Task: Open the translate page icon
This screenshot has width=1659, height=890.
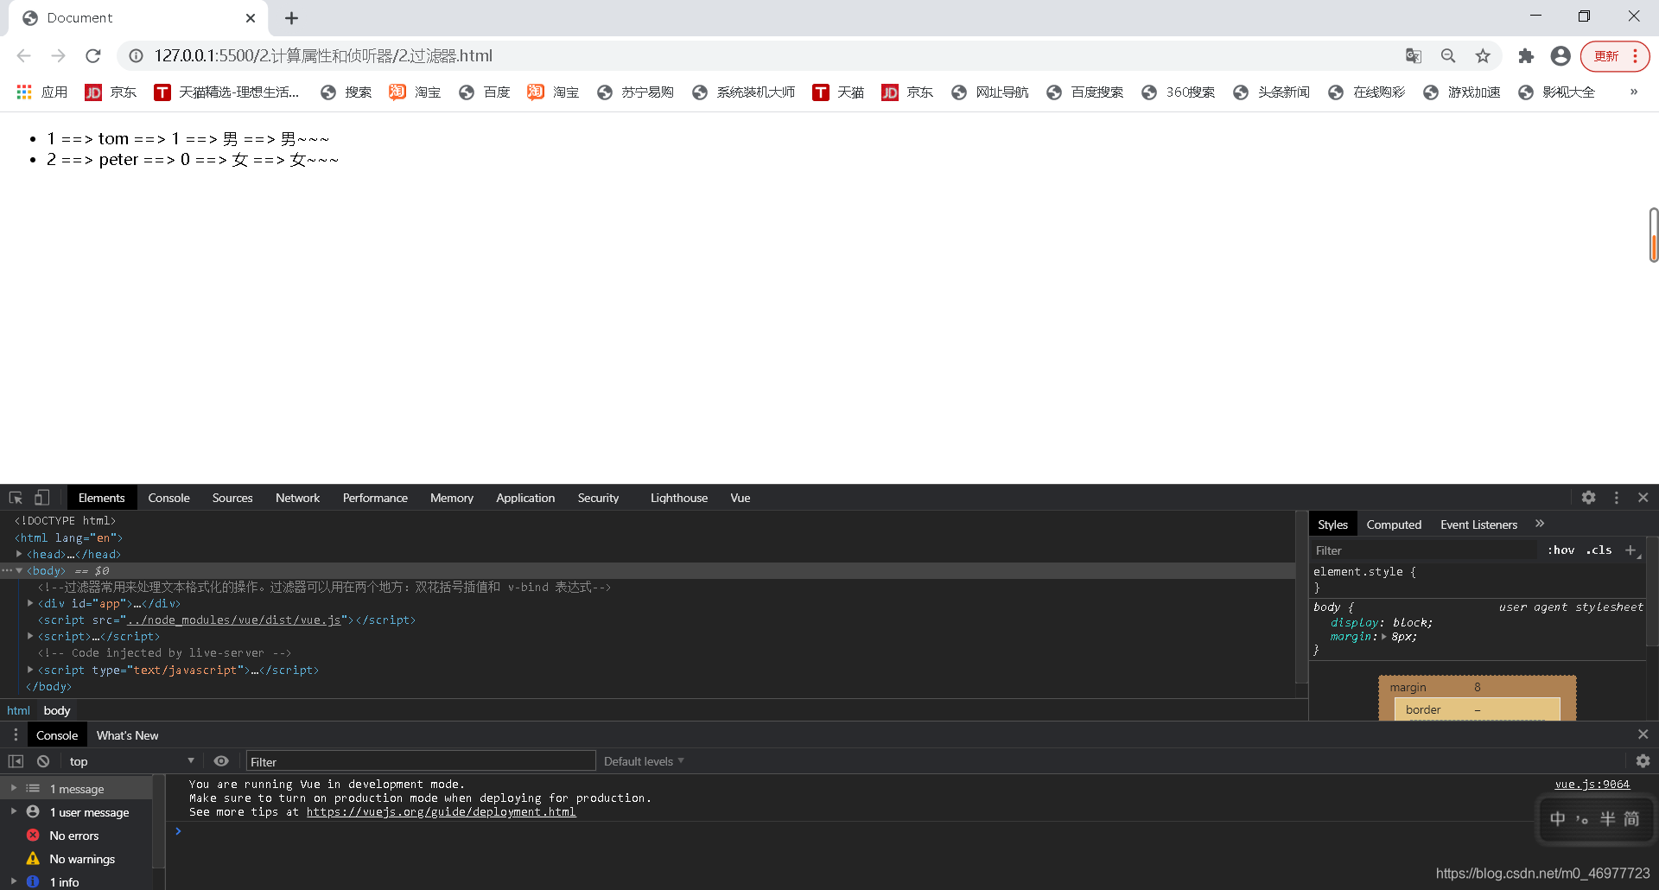Action: point(1414,56)
